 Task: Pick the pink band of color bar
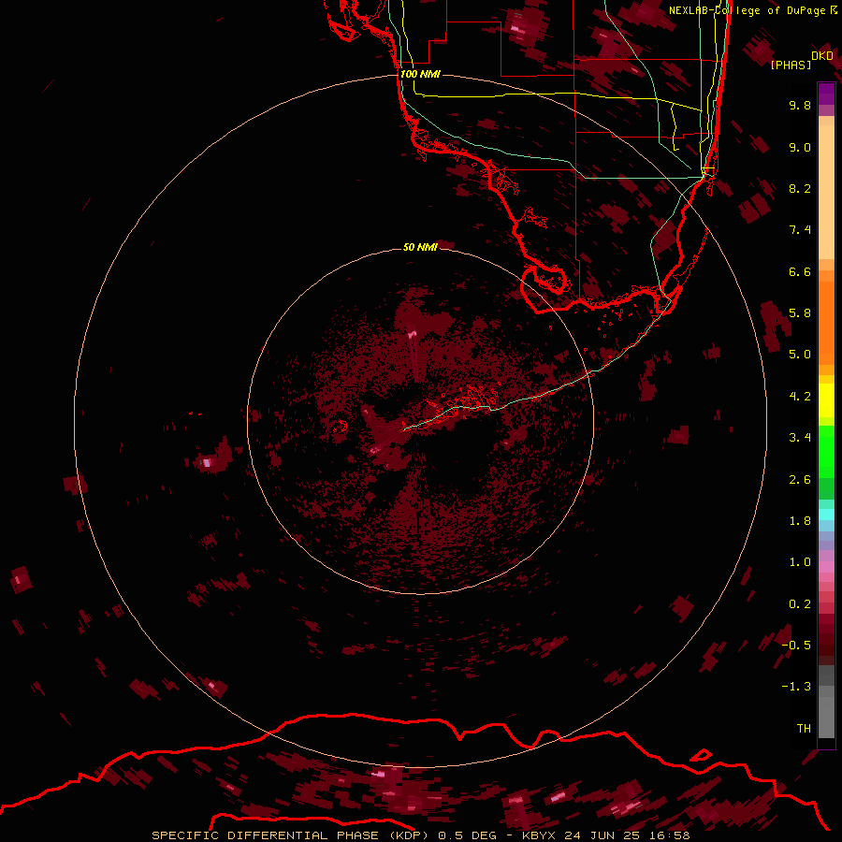point(826,567)
